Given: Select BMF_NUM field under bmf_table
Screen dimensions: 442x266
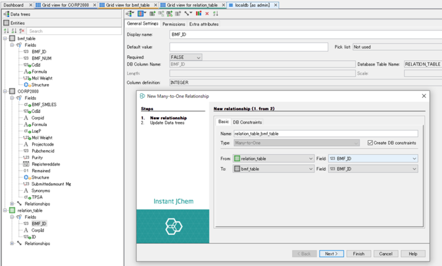Looking at the screenshot, I should pyautogui.click(x=41, y=59).
